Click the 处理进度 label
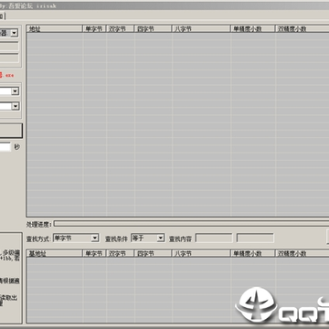The width and height of the screenshot is (329, 329). [x=39, y=225]
